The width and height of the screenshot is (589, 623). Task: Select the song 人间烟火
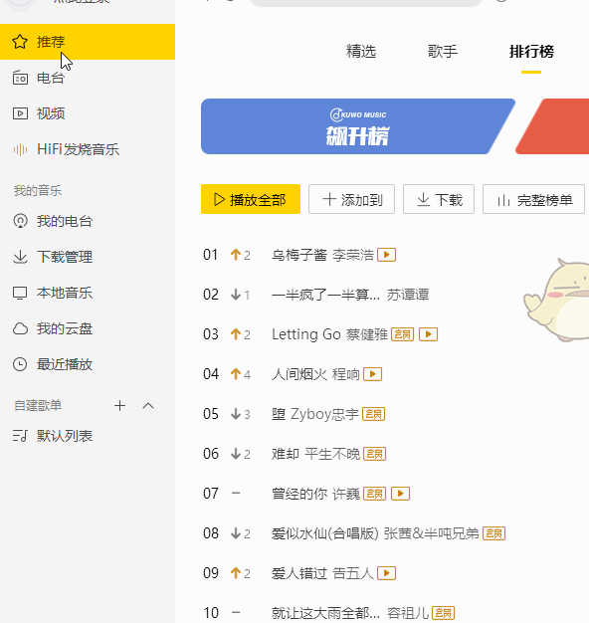299,374
